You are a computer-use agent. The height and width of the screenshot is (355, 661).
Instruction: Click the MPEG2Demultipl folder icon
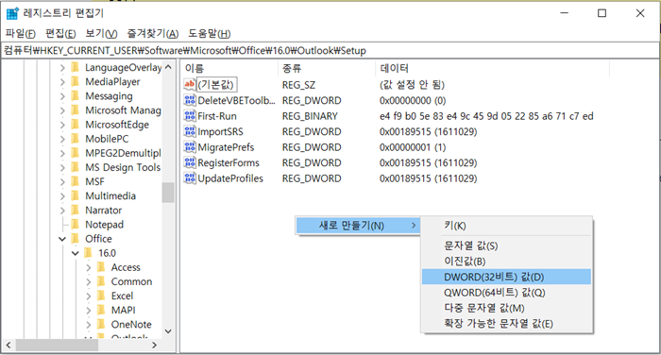click(x=76, y=153)
